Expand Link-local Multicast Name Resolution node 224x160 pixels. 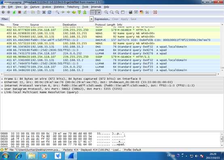pyautogui.click(x=2, y=92)
